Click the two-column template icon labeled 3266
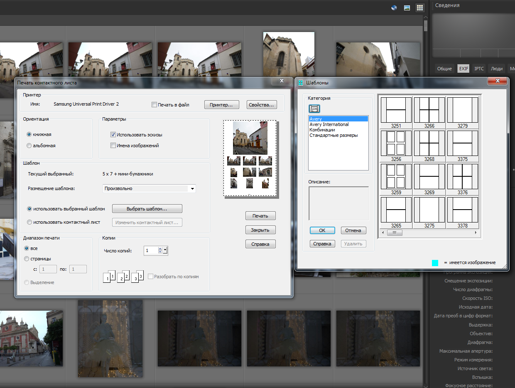Viewport: 515px width, 388px height. [429, 110]
